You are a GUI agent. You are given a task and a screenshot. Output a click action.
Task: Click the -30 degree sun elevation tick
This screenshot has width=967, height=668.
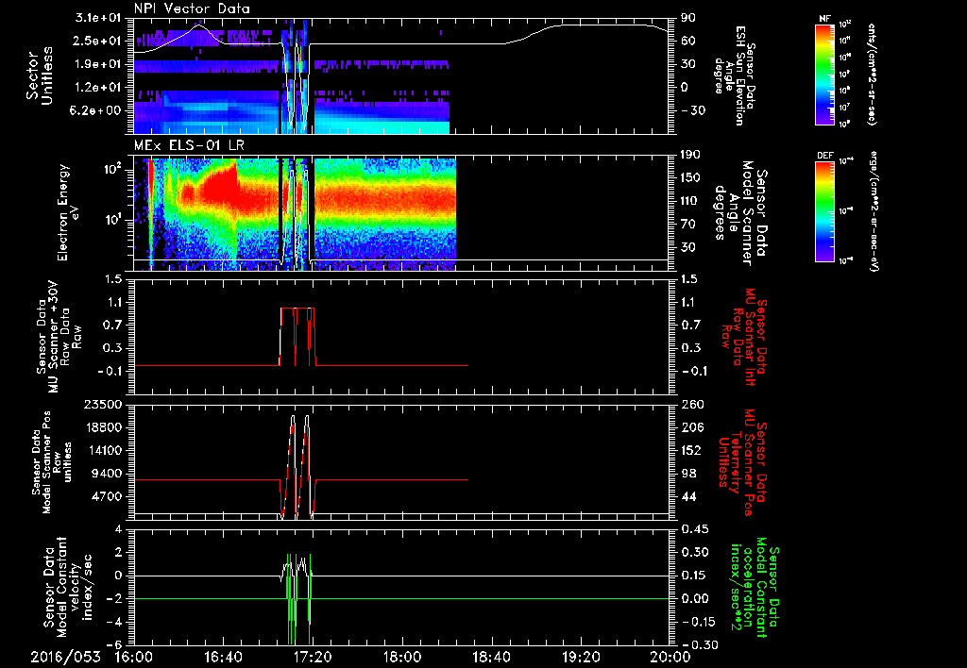coord(693,110)
